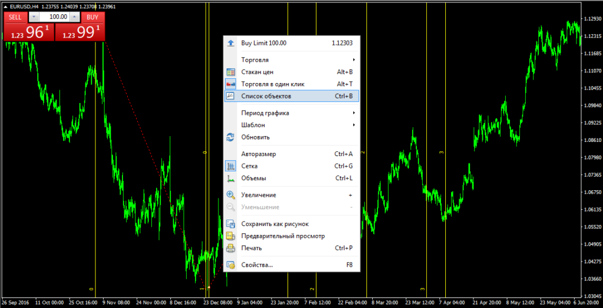Click the zoom in magnifier icon
Screen dimensions: 603x308
click(231, 195)
